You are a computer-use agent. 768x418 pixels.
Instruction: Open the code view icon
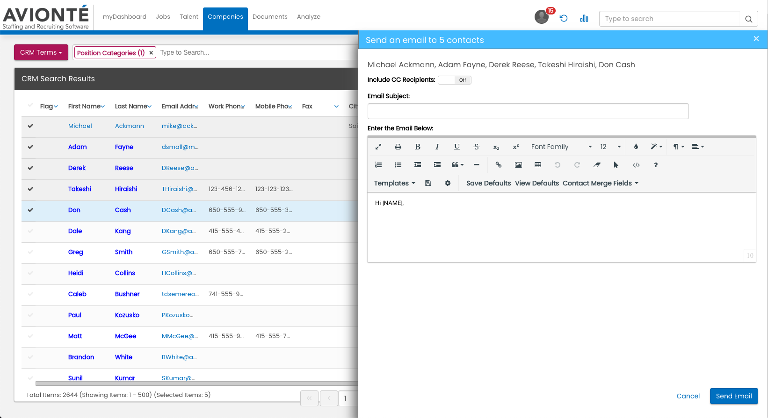(x=636, y=165)
